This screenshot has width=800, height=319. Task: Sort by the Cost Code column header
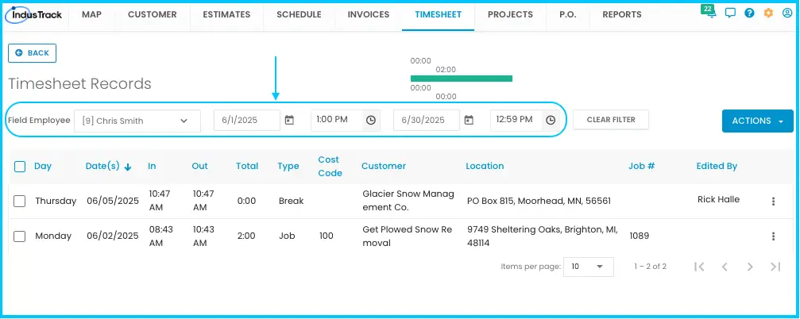tap(330, 167)
